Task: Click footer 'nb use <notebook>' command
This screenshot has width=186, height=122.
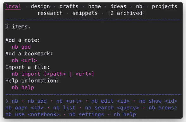Action: (x=32, y=114)
